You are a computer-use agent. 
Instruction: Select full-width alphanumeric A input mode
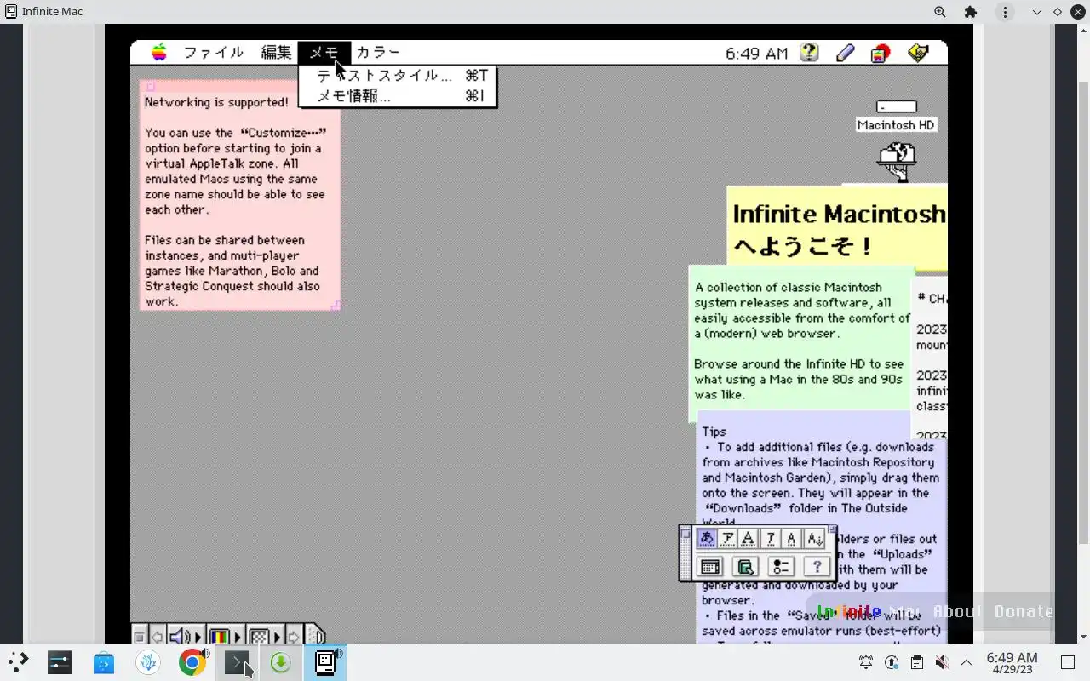(x=749, y=538)
